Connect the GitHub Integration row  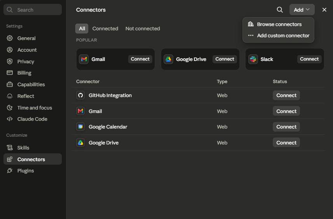click(x=286, y=95)
